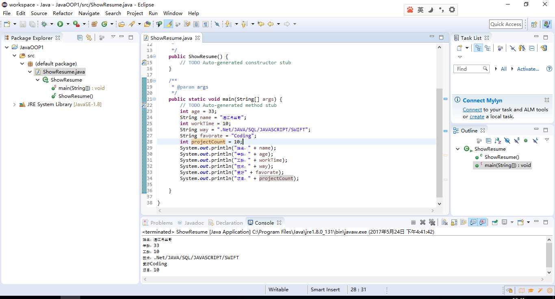This screenshot has height=299, width=555.
Task: Click the New Java Class icon
Action: point(104,24)
